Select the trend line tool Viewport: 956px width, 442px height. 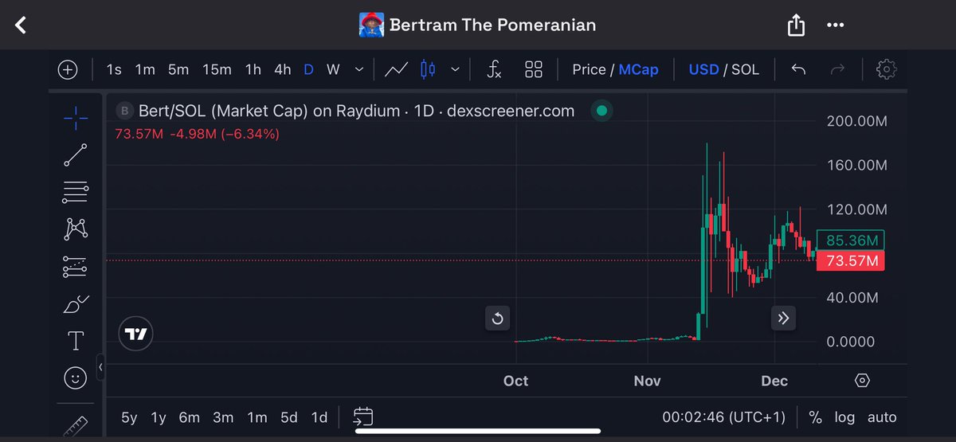[76, 155]
